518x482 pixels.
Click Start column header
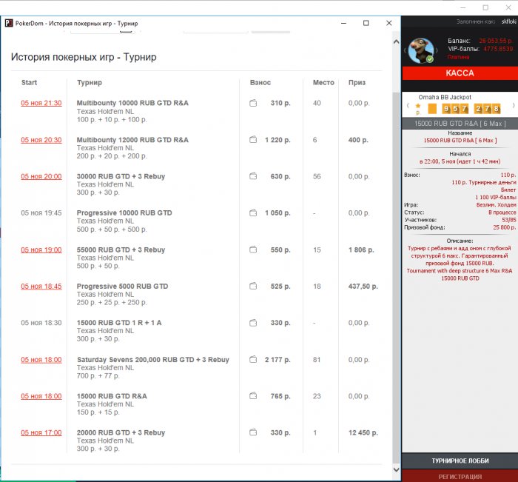pyautogui.click(x=29, y=83)
